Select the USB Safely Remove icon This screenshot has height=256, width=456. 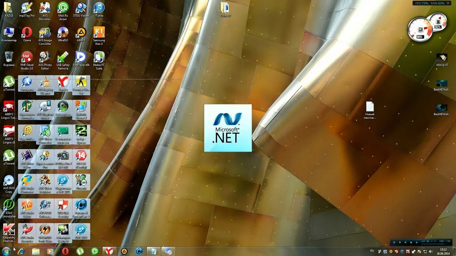point(63,61)
